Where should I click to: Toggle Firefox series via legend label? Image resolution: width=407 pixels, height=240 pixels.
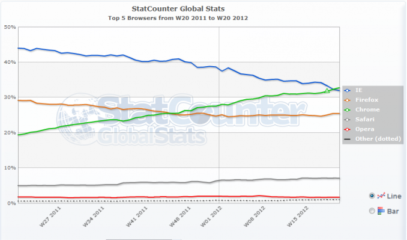(x=367, y=100)
